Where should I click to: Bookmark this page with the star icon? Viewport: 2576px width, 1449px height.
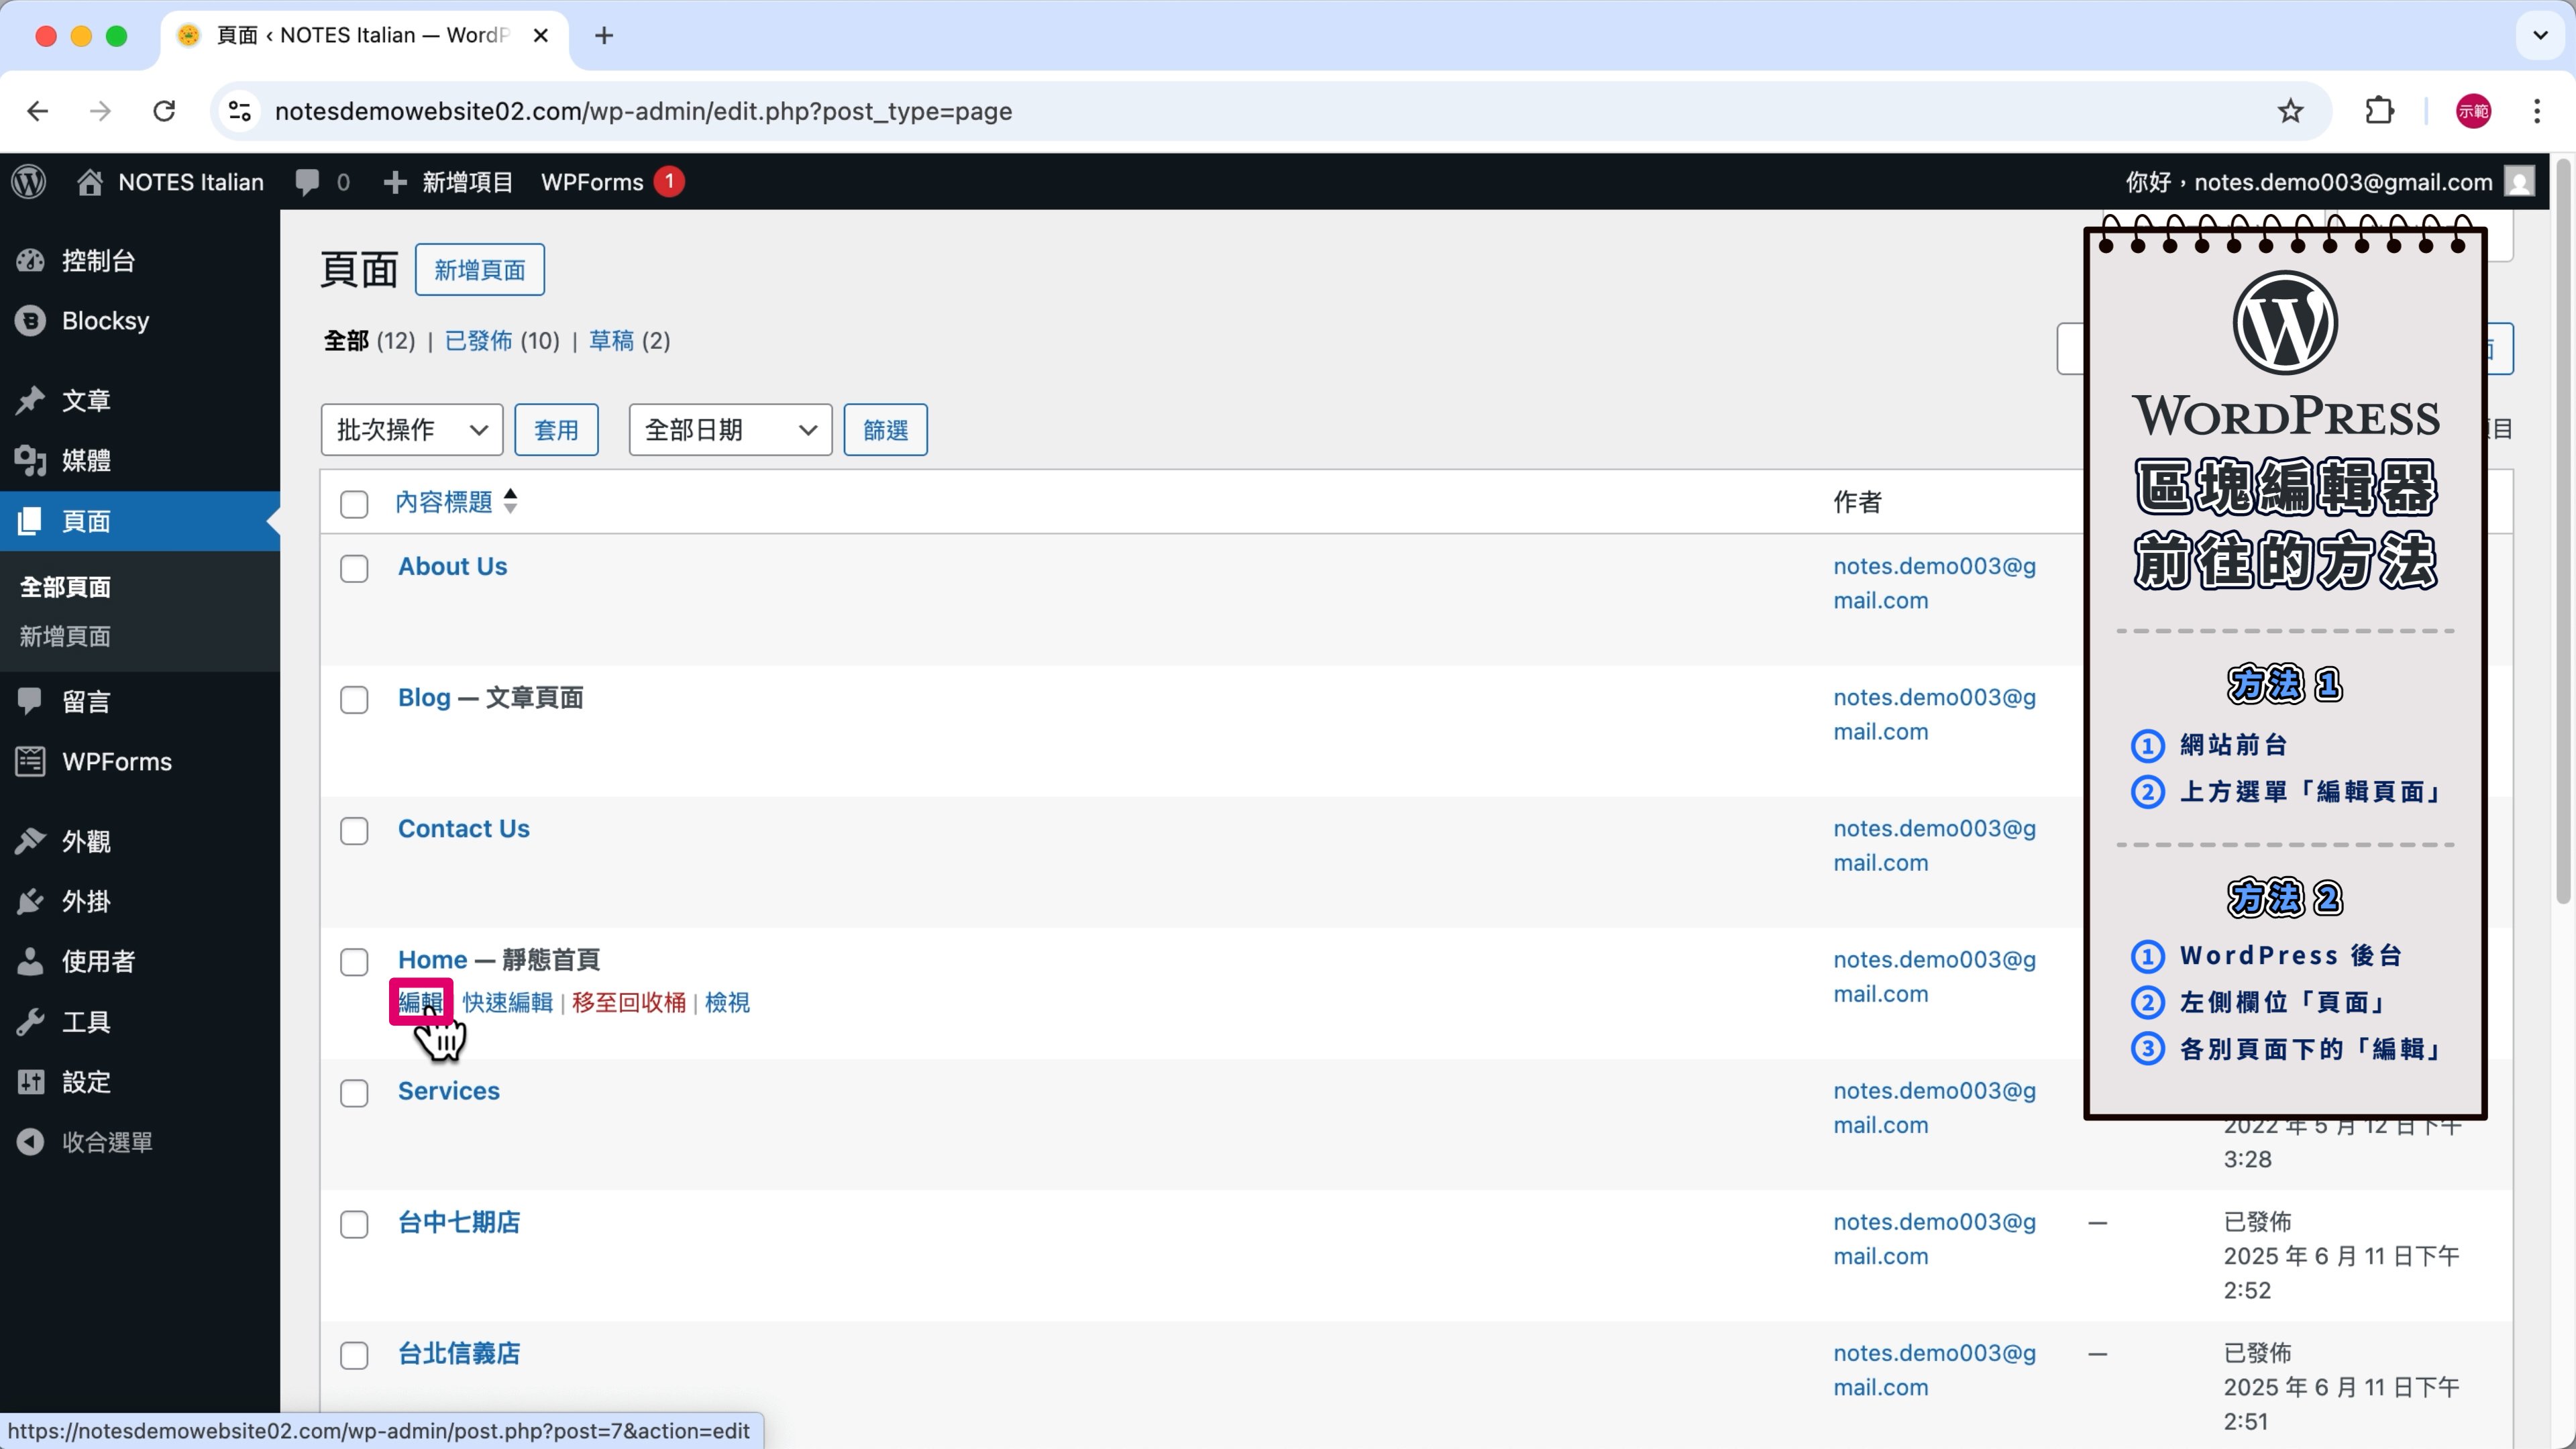(2290, 111)
